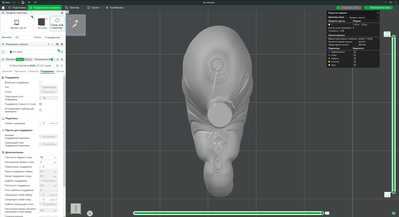
Task: Toggle the Расширенный mode switch
Action: point(53,59)
